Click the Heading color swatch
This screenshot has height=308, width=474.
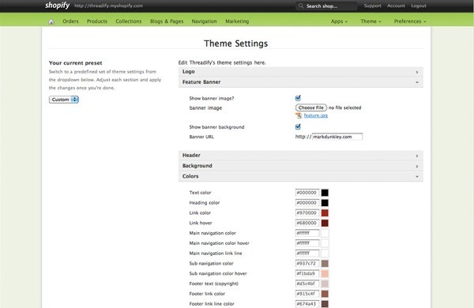[x=325, y=203]
